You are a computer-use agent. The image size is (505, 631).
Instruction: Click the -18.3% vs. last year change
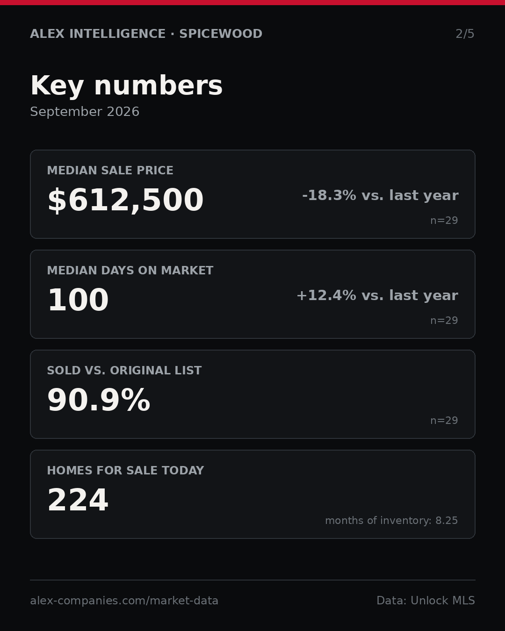point(380,195)
